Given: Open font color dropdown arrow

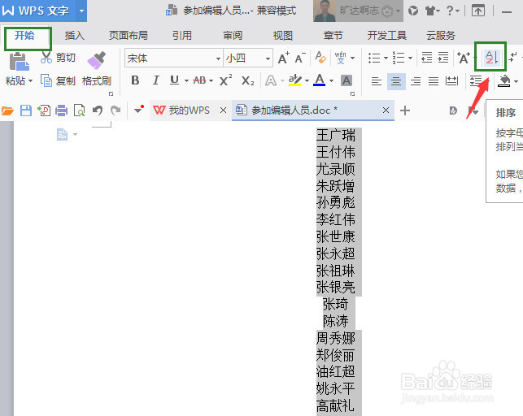Looking at the screenshot, I should tap(331, 80).
